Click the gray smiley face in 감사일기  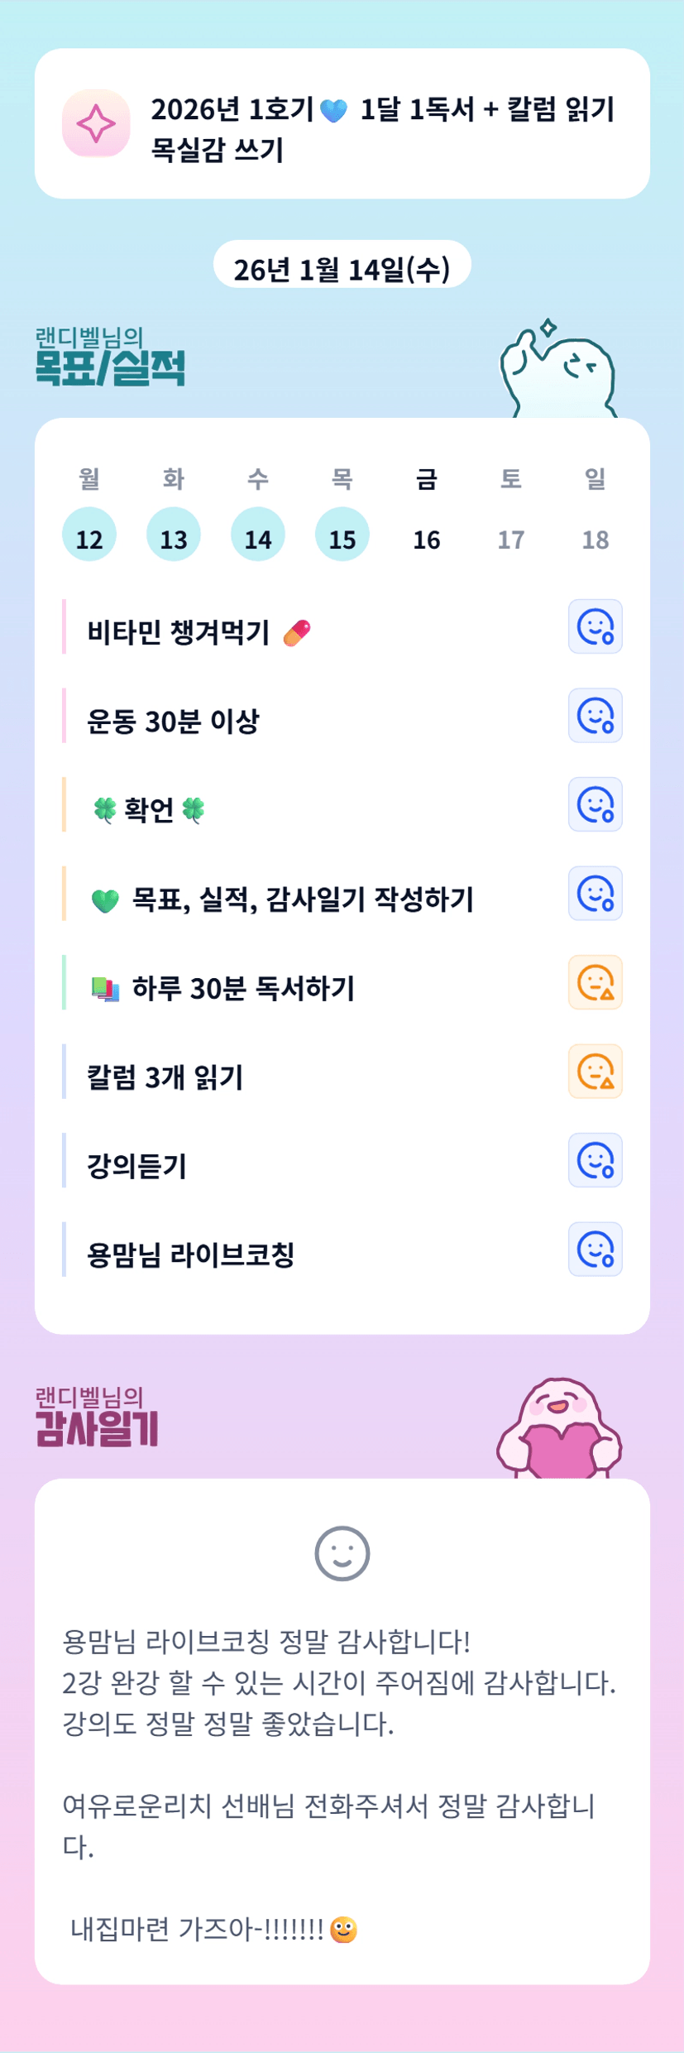(x=342, y=1553)
